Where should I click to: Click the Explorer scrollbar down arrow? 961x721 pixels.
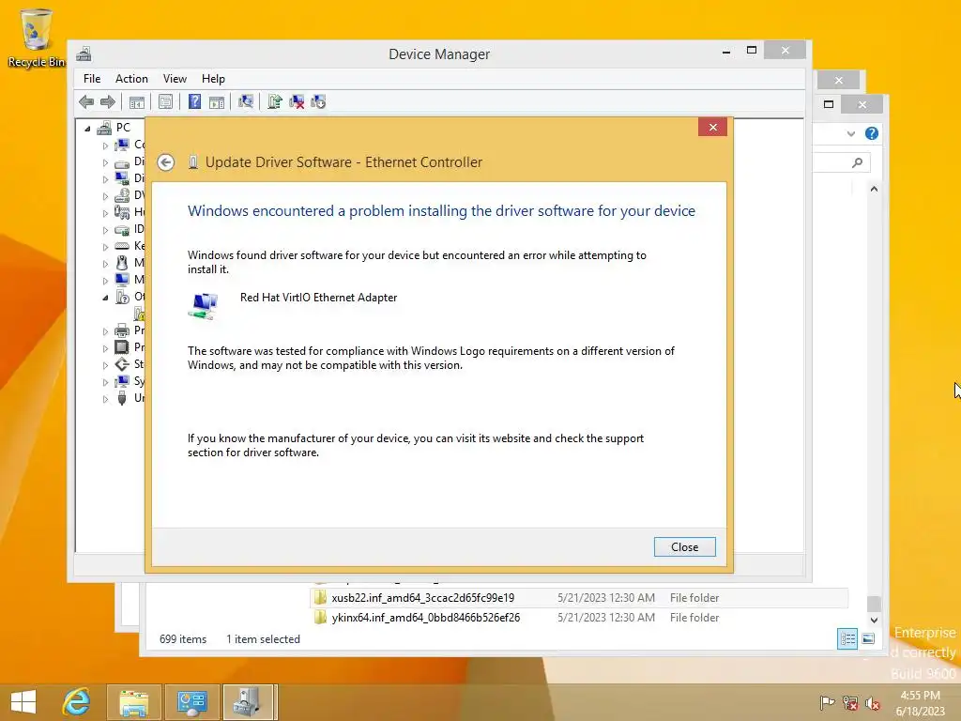(874, 620)
